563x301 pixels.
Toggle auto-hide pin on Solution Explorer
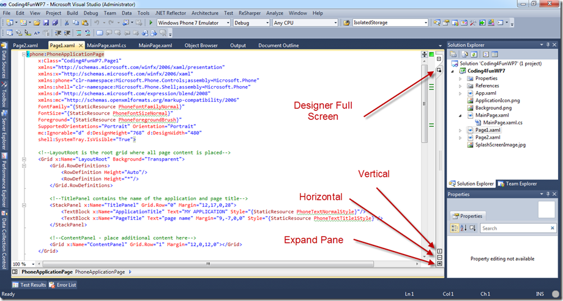point(548,45)
